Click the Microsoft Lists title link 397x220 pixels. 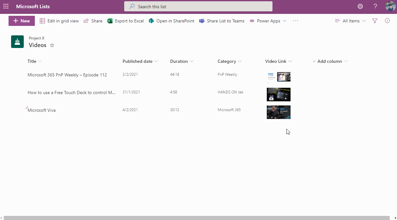coord(33,6)
